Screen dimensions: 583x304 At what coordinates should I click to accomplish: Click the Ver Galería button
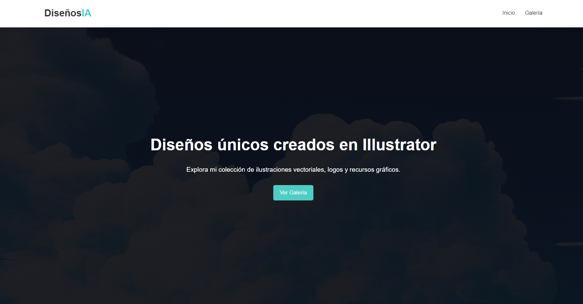click(x=293, y=193)
